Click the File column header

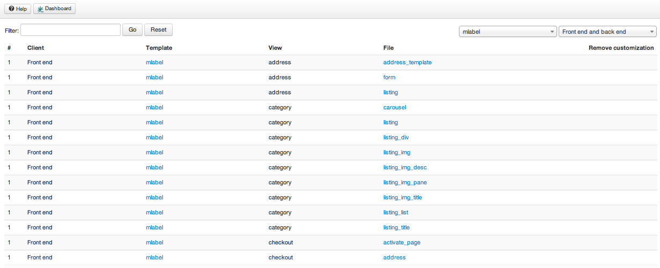tap(388, 48)
